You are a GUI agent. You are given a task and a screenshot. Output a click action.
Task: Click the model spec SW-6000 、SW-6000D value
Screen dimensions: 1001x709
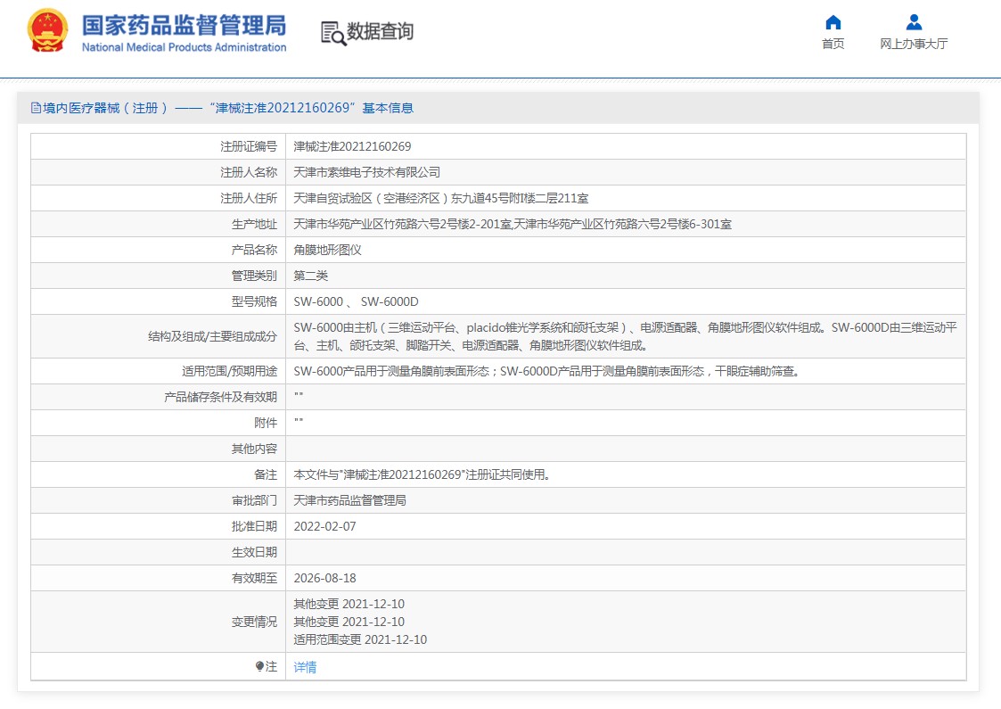coord(356,301)
